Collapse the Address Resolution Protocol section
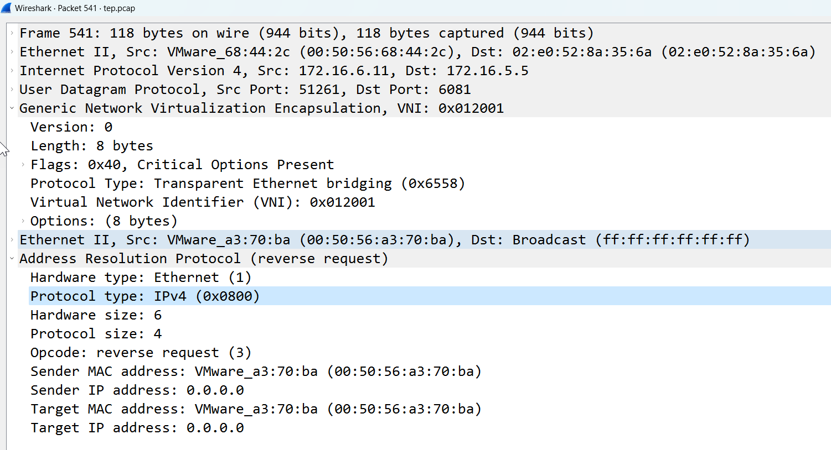The image size is (831, 450). (12, 259)
